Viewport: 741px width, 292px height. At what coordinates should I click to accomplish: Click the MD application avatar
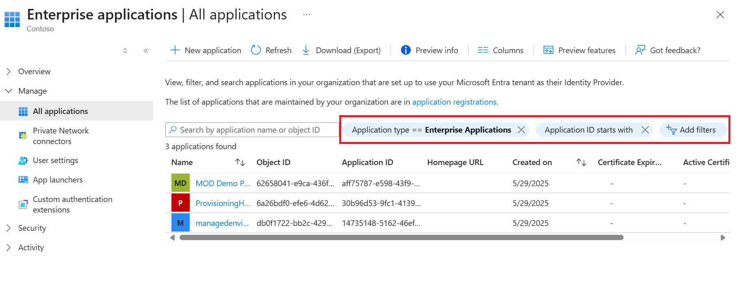(x=180, y=183)
